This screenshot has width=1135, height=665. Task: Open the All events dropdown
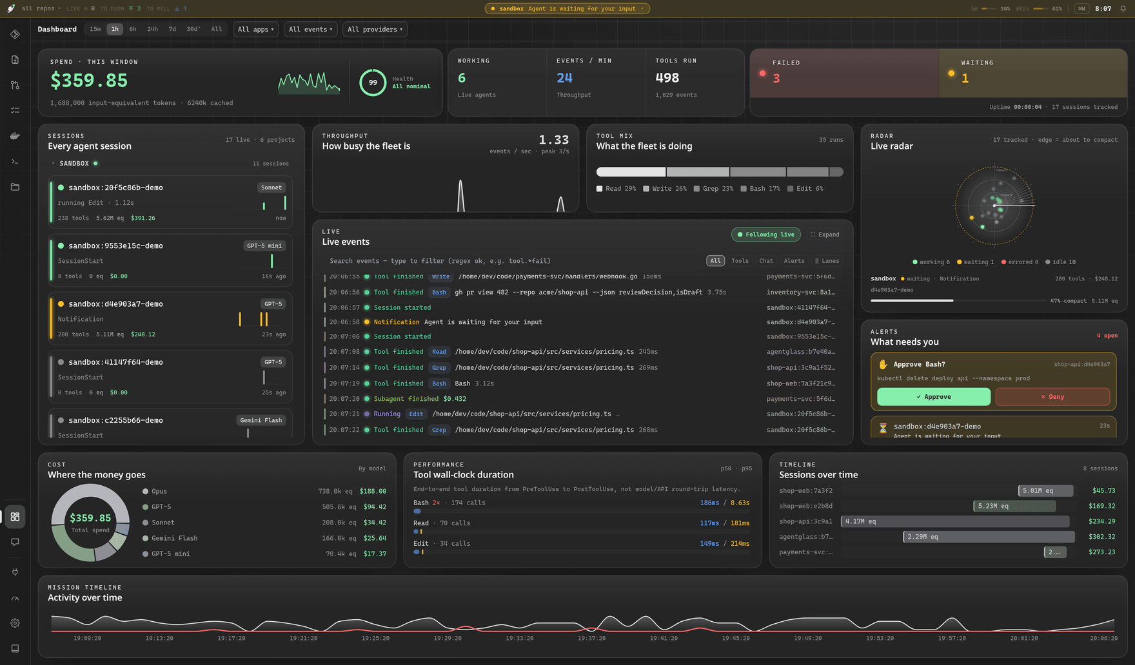311,30
